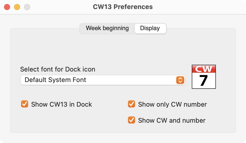Open the Default System Font dropdown
The width and height of the screenshot is (246, 143).
coord(103,80)
